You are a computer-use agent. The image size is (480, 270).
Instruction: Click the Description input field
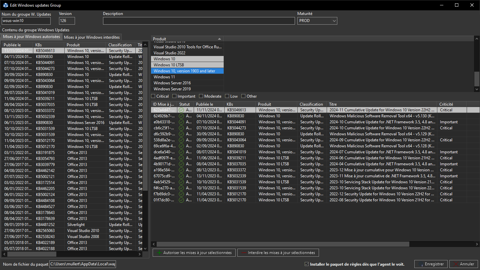pyautogui.click(x=199, y=21)
